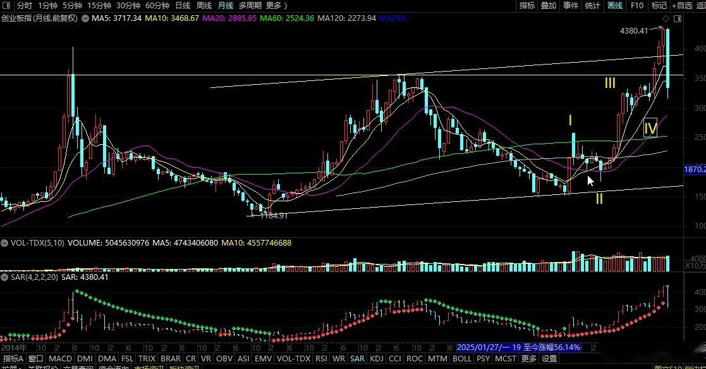
Task: Select the ROC indicator
Action: pyautogui.click(x=414, y=359)
